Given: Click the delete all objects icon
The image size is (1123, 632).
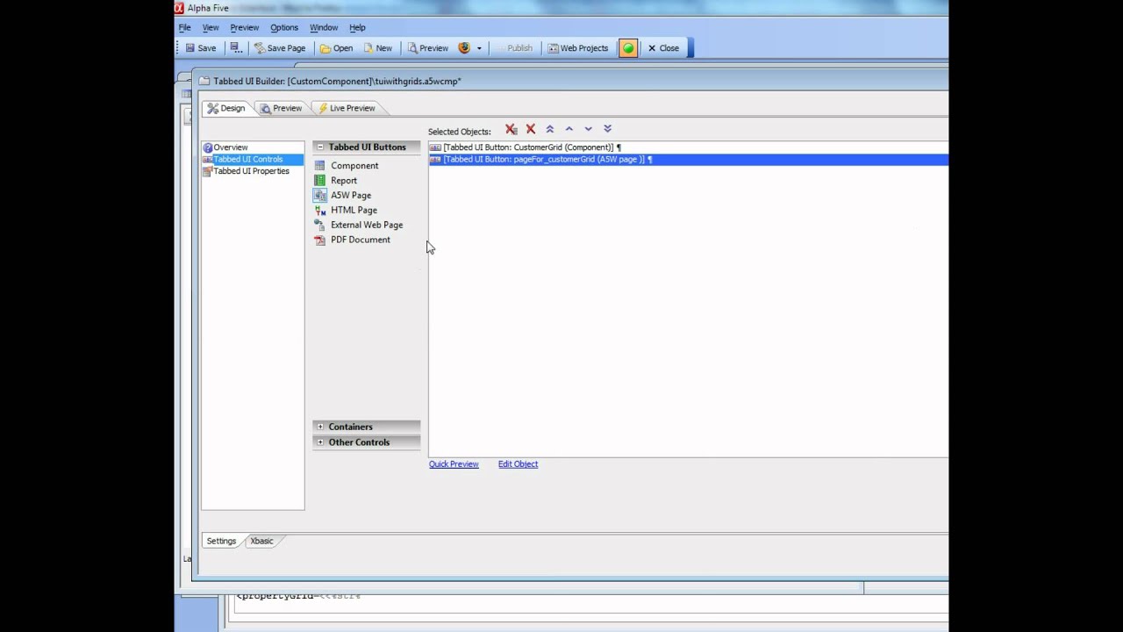Looking at the screenshot, I should (x=511, y=130).
